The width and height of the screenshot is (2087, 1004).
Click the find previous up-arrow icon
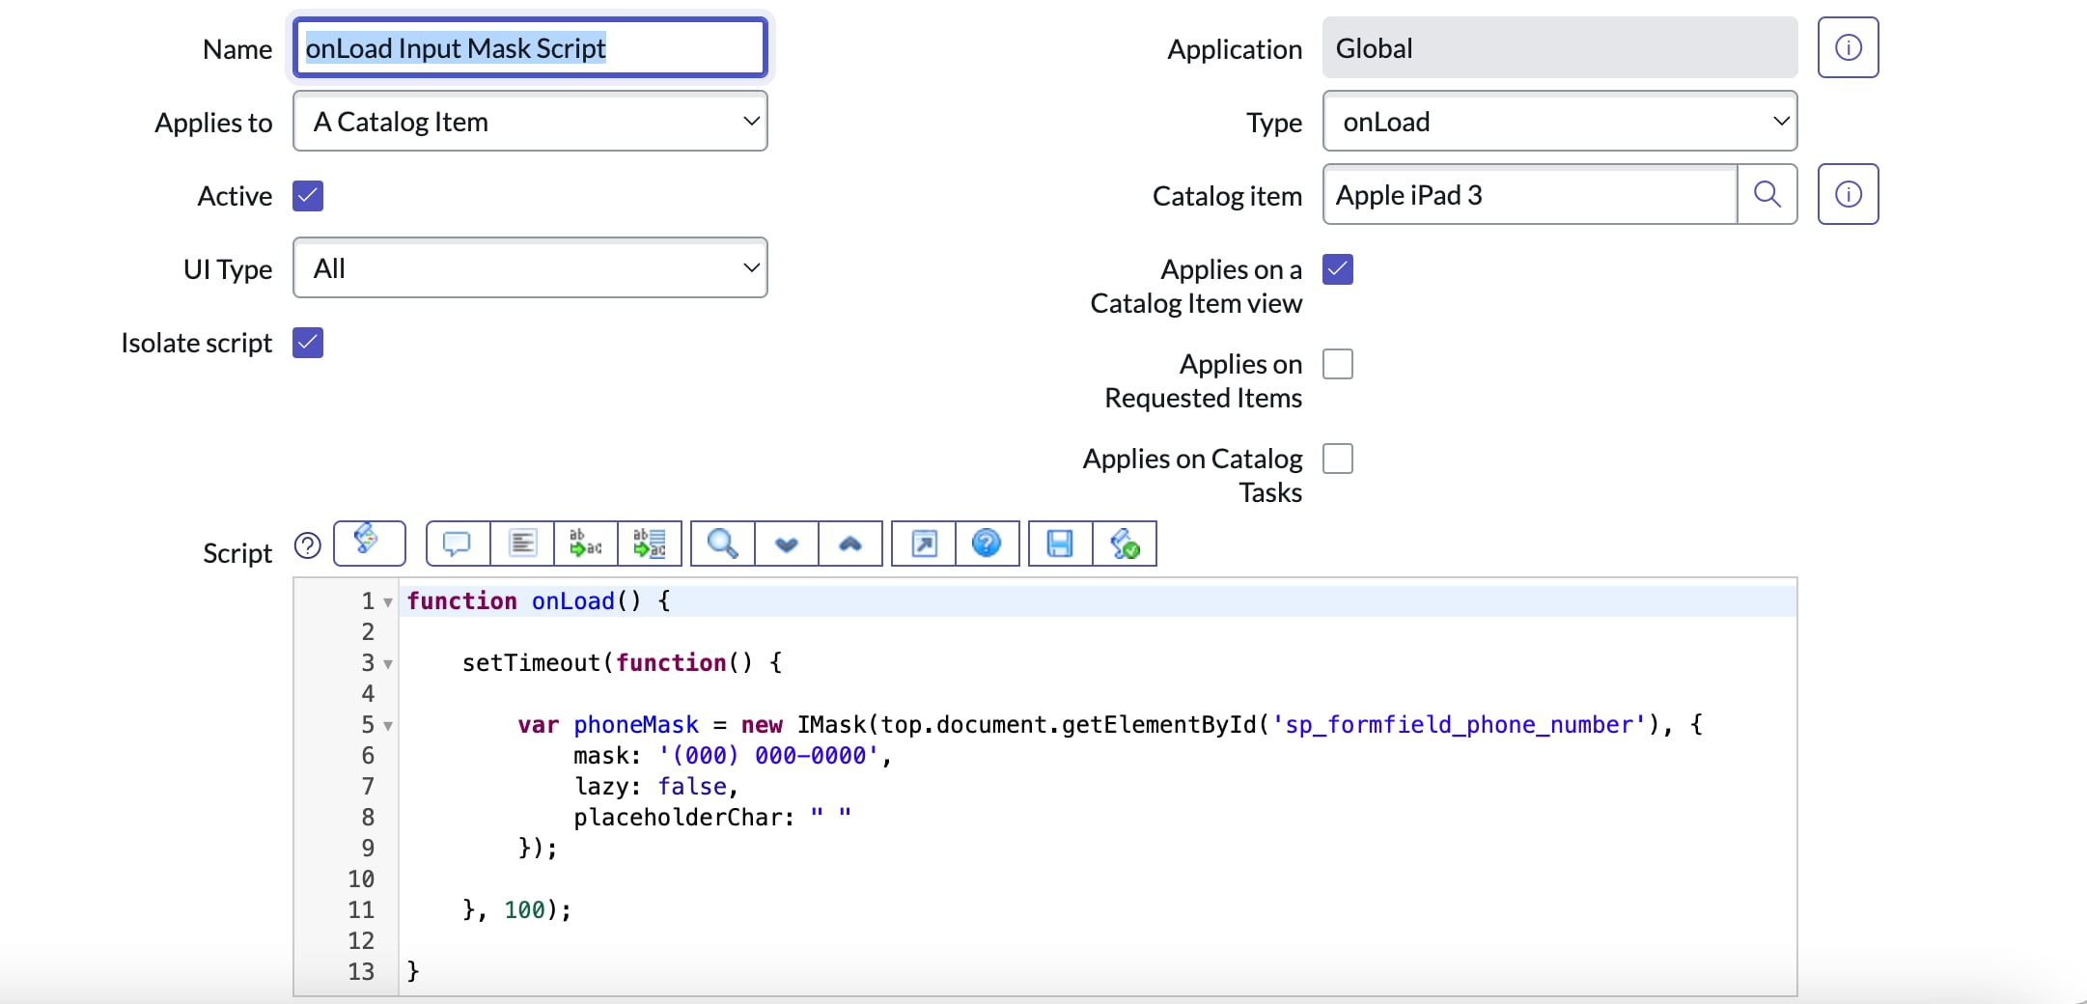[x=850, y=544]
